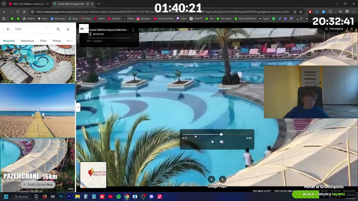The image size is (358, 201).
Task: Open File Explorer from the taskbar
Action: coord(77,197)
